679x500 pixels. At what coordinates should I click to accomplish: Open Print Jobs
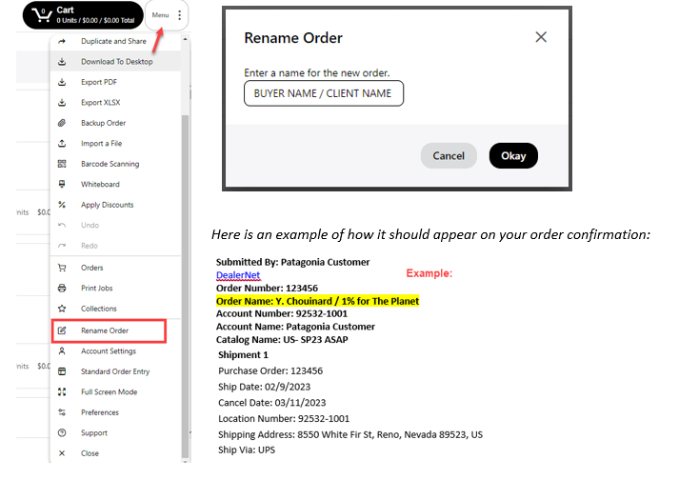coord(96,288)
